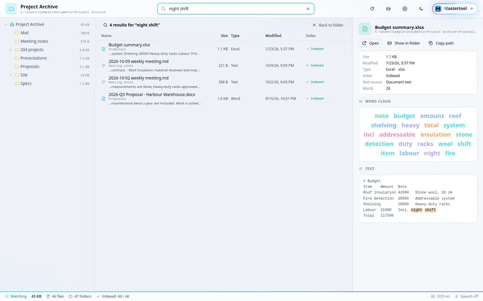The height and width of the screenshot is (301, 483).
Task: Expand the Old projects folder
Action: (11, 50)
